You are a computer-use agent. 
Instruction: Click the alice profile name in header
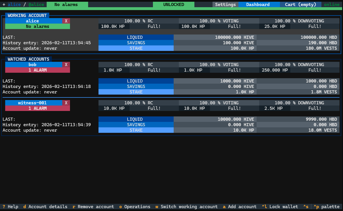pos(14,4)
